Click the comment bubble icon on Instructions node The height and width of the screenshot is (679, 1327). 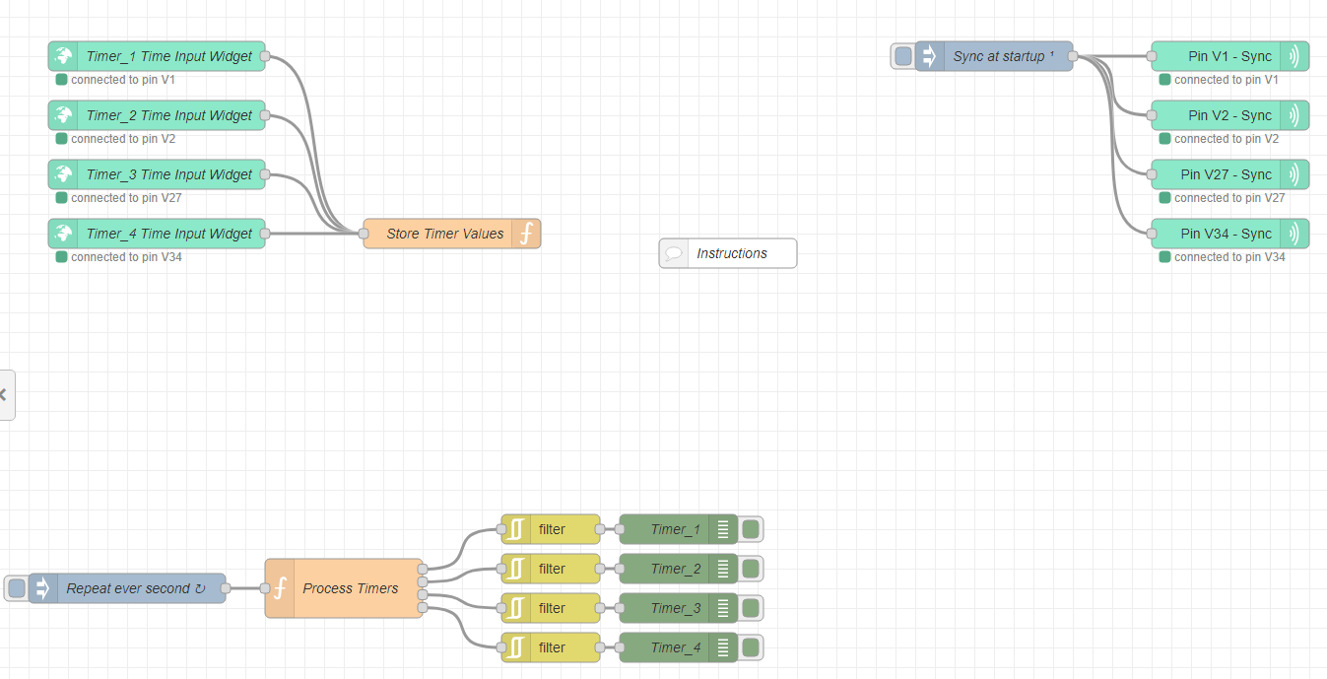(x=674, y=253)
